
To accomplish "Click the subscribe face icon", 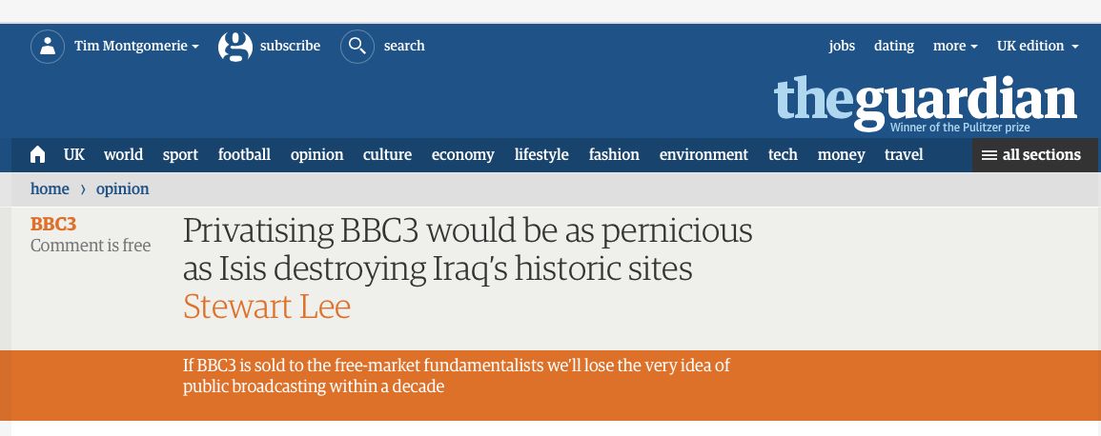I will [x=235, y=47].
